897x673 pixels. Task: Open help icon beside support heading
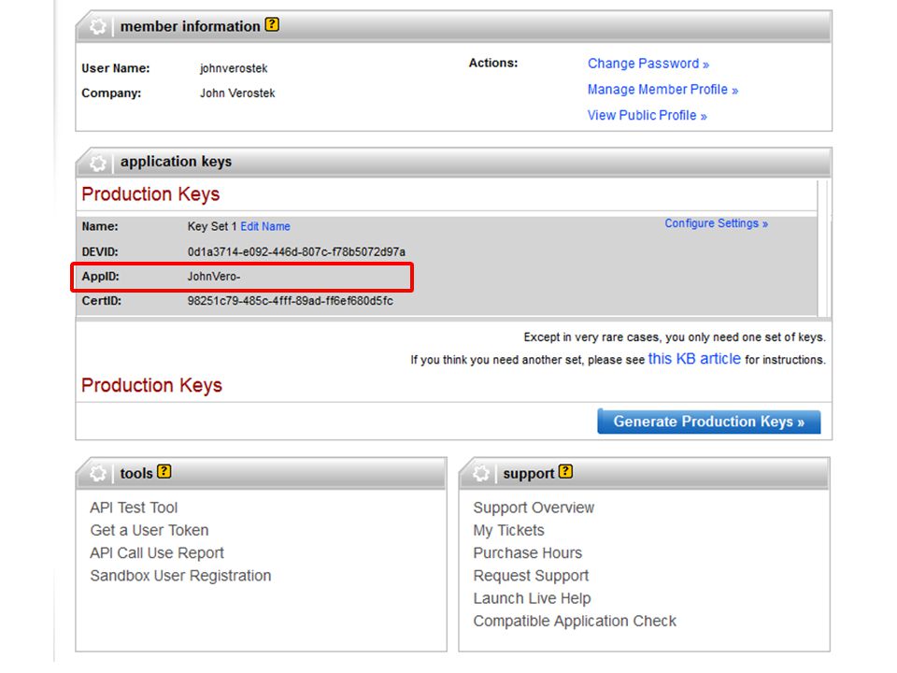(566, 471)
